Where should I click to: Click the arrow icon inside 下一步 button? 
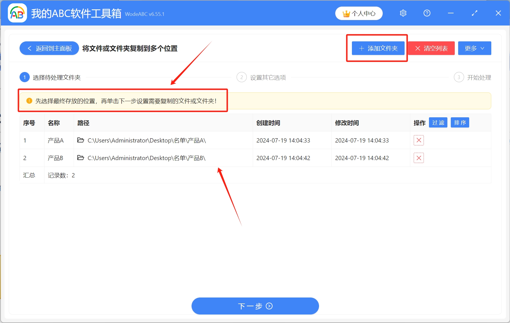(269, 306)
